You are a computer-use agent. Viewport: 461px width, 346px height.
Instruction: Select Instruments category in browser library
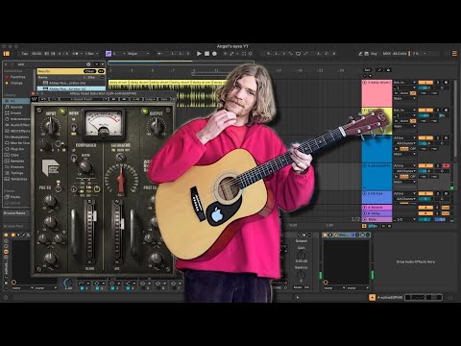(17, 119)
